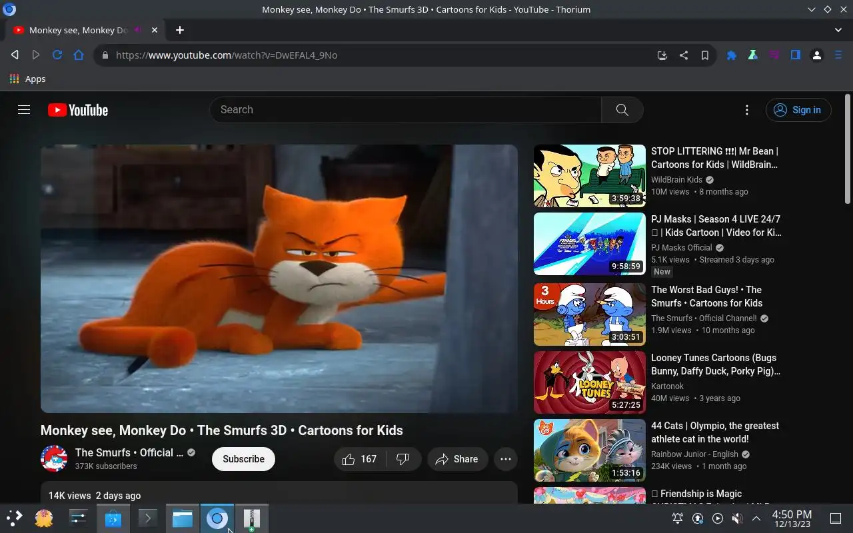Toggle notifications bell in system tray

pyautogui.click(x=678, y=518)
